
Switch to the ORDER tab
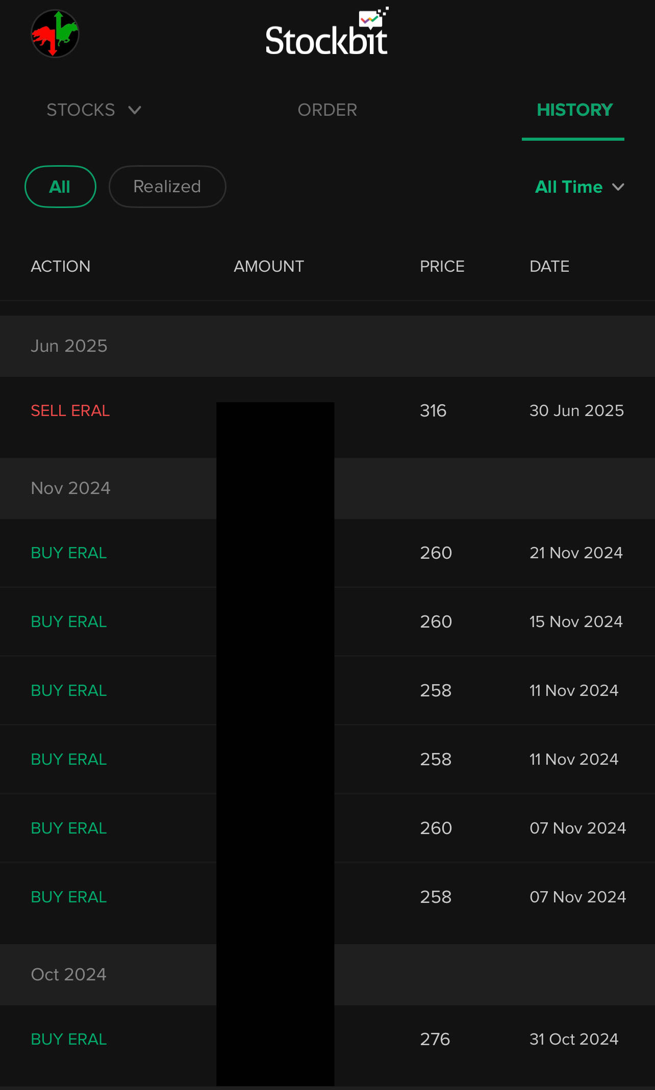(327, 110)
